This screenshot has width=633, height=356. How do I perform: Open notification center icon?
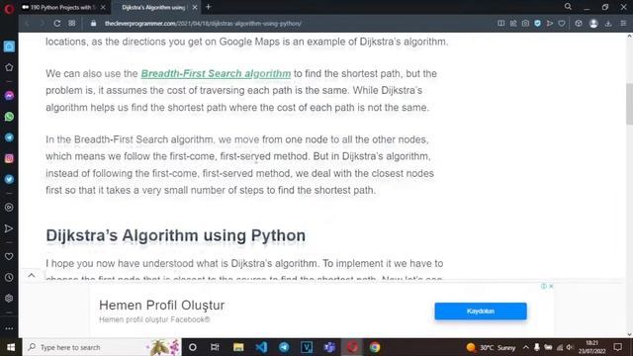[x=617, y=347]
